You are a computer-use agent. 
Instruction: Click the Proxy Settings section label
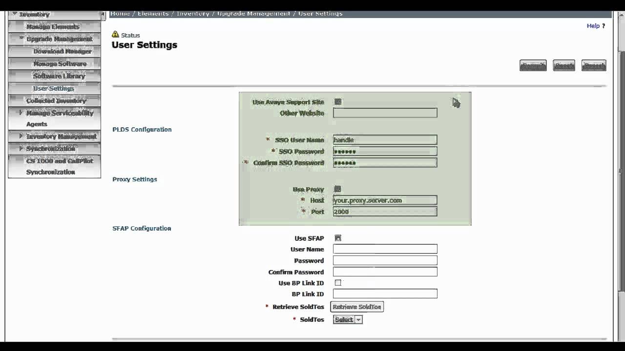click(x=135, y=179)
